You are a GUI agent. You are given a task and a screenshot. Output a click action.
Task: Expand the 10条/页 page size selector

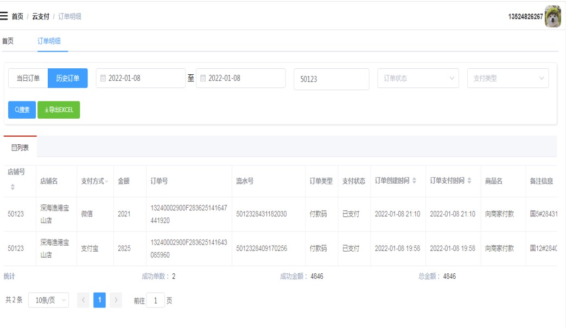click(48, 300)
